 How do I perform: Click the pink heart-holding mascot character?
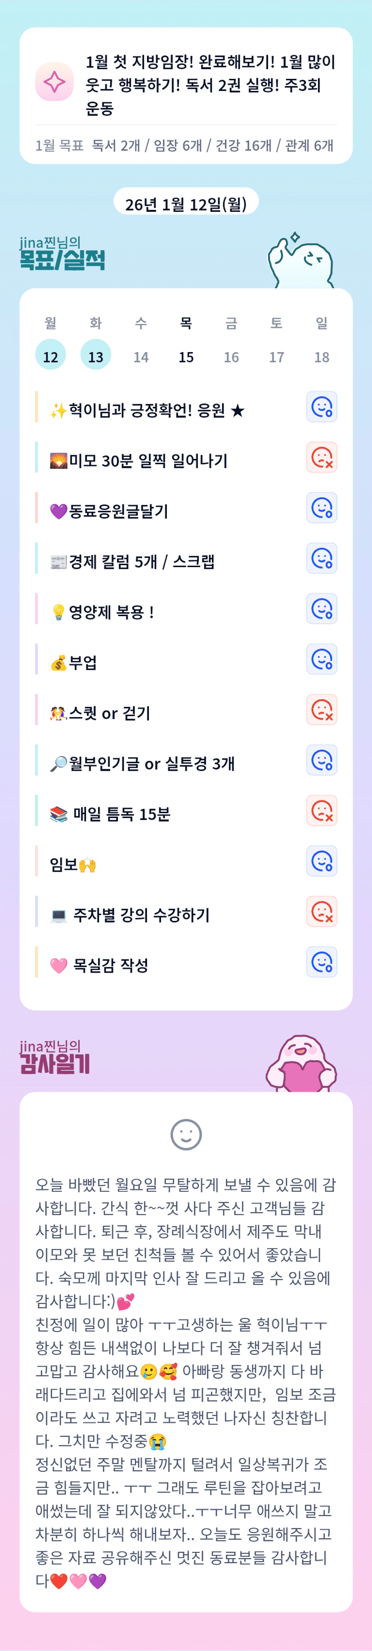pyautogui.click(x=301, y=1064)
